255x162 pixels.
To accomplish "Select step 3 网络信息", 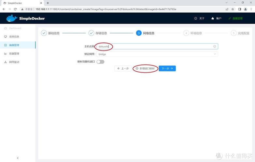I will click(145, 33).
